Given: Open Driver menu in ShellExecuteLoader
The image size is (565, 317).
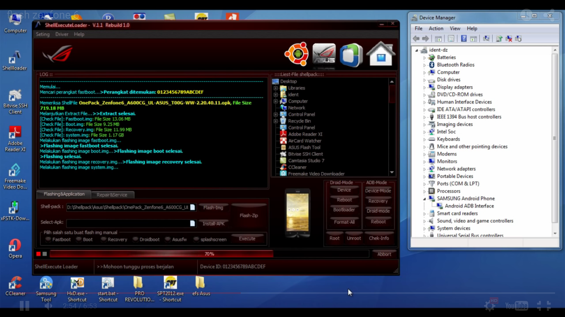Looking at the screenshot, I should (x=62, y=34).
